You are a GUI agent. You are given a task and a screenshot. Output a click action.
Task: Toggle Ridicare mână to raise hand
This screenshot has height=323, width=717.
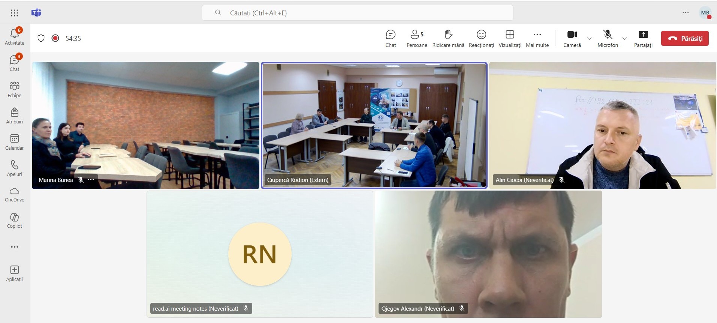[x=448, y=39]
